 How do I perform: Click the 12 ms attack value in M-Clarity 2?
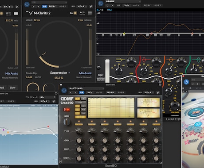coord(37,20)
